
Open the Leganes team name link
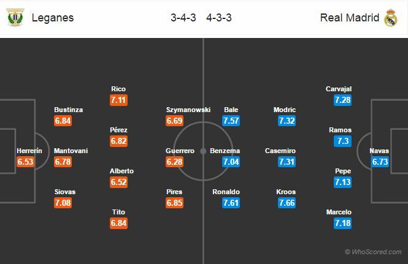click(53, 18)
